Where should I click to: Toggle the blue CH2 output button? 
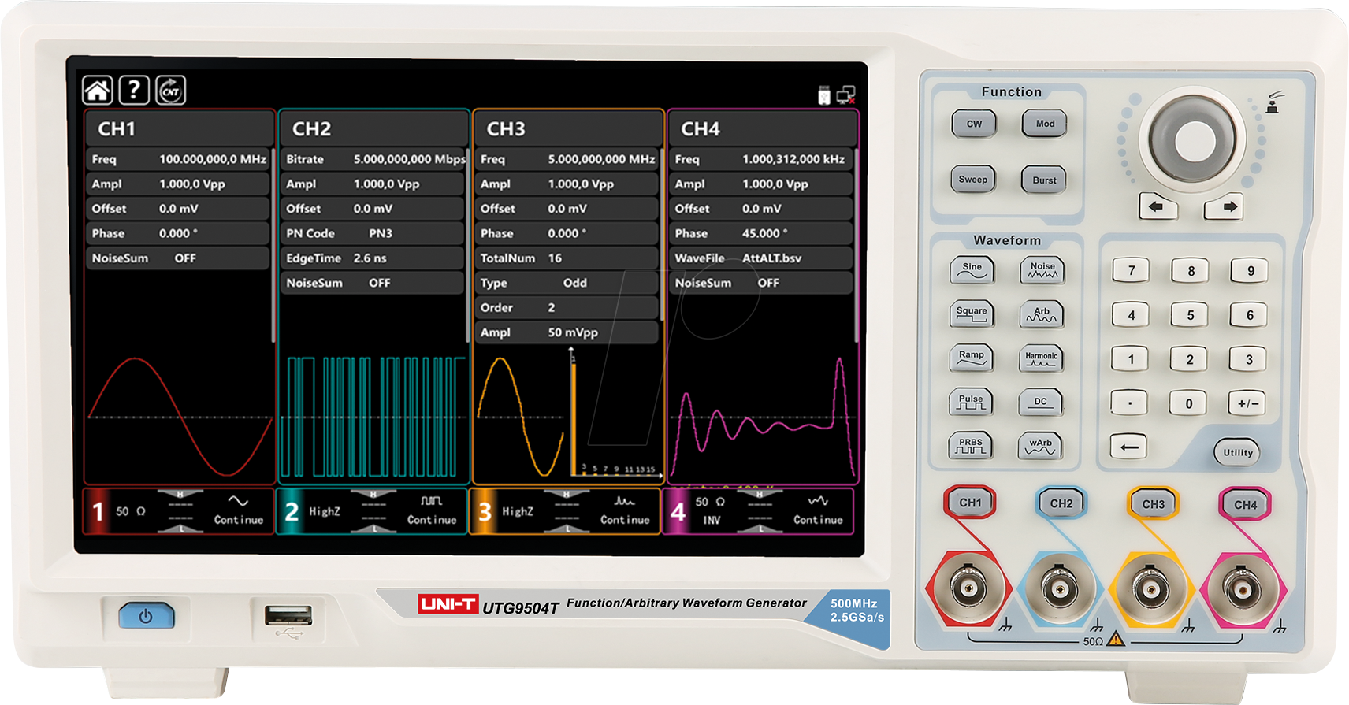pyautogui.click(x=1061, y=503)
